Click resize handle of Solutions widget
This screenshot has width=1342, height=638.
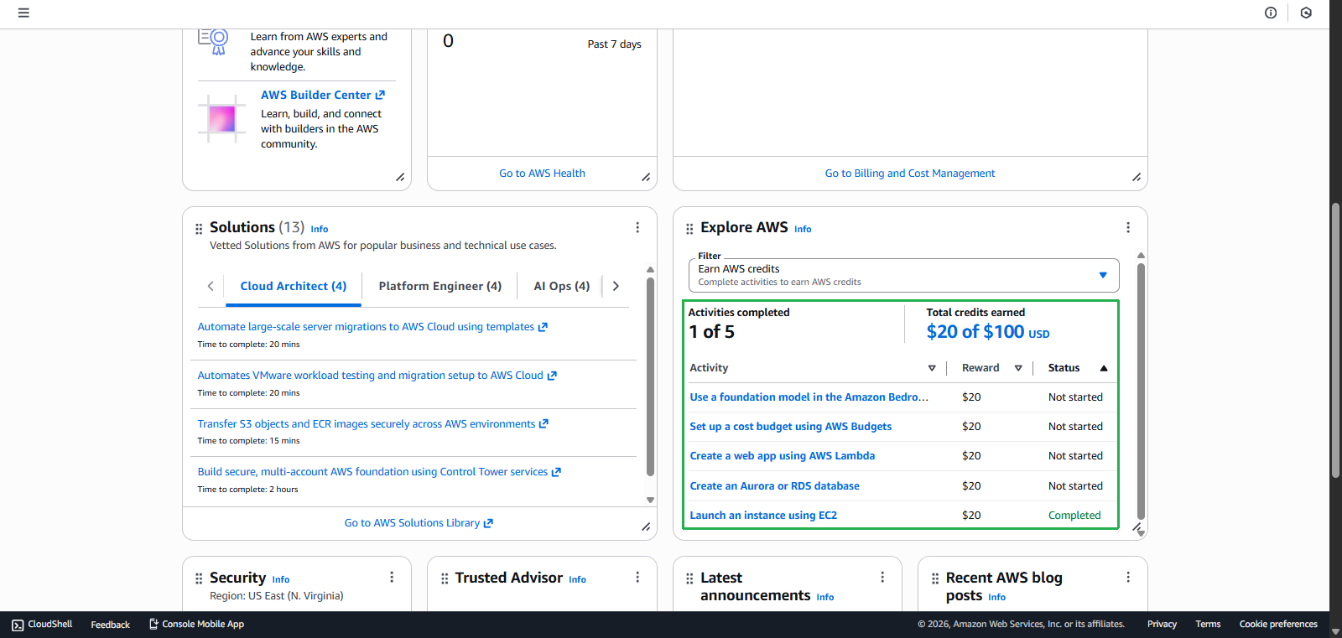click(x=646, y=526)
